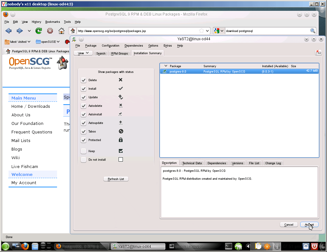327x252 pixels.
Task: Enable the Do not install checkbox
Action: (x=83, y=159)
